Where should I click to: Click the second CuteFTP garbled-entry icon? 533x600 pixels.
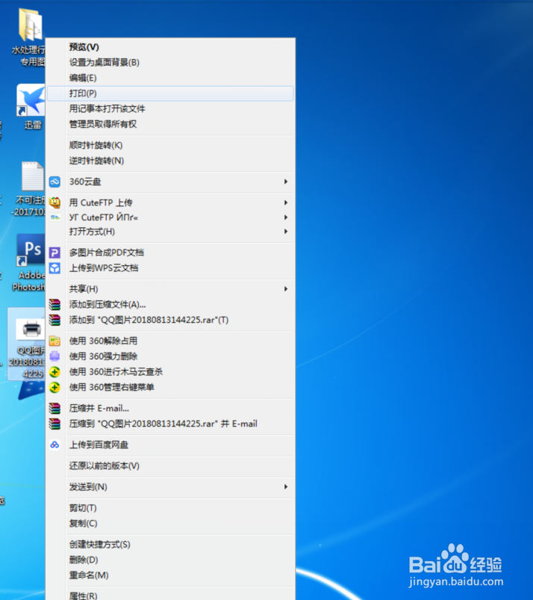[x=55, y=217]
